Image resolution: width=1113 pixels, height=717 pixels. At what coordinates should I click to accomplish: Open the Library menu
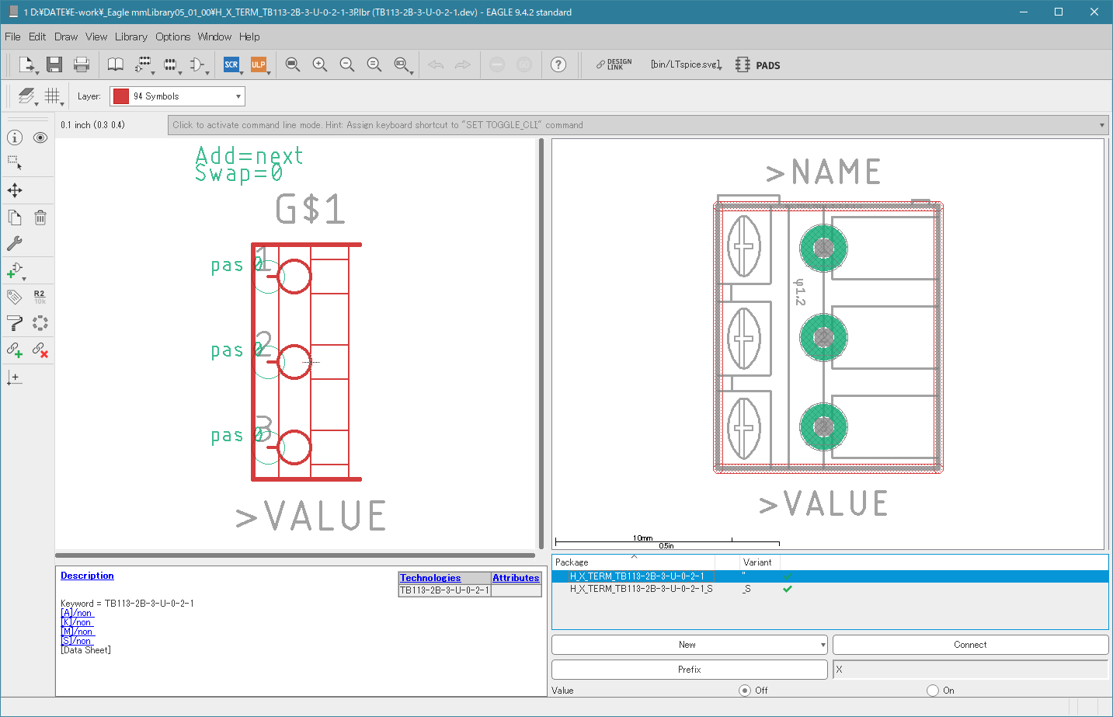pyautogui.click(x=130, y=37)
